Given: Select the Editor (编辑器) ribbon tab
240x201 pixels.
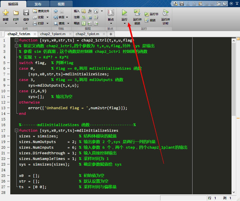Looking at the screenshot, I should [13, 4].
